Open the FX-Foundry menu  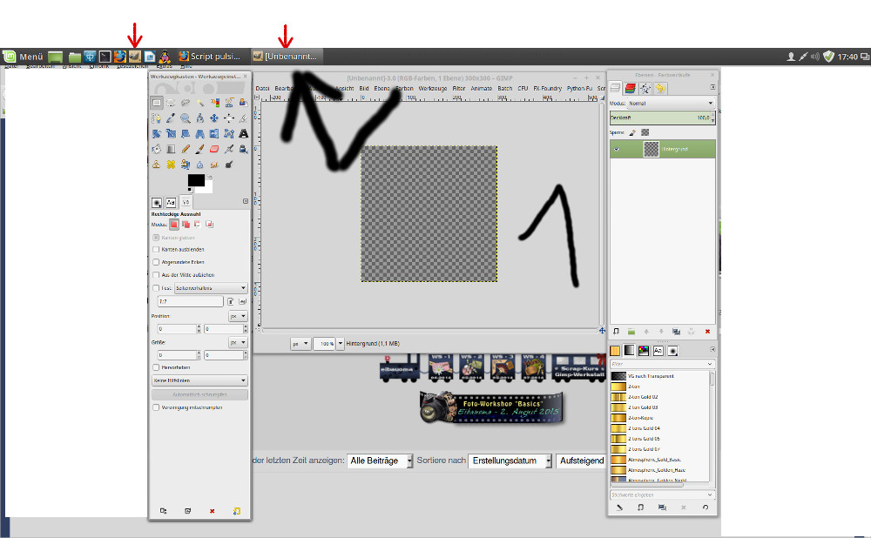pos(548,88)
